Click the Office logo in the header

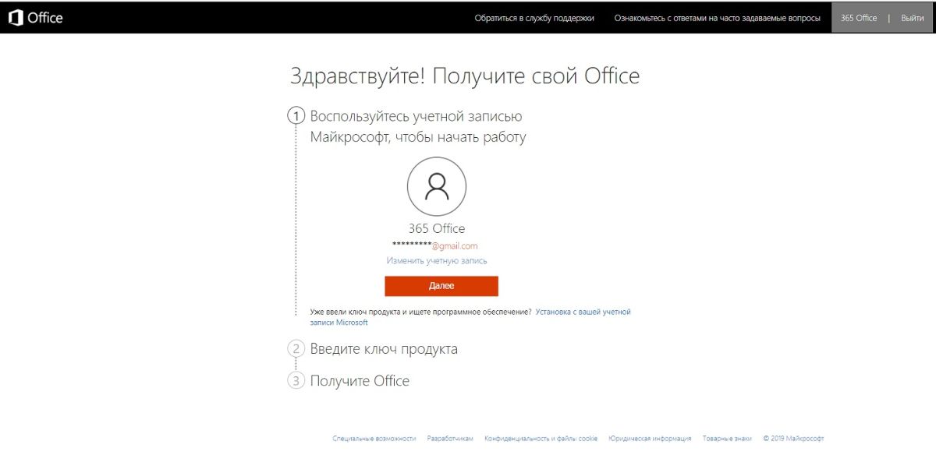35,18
